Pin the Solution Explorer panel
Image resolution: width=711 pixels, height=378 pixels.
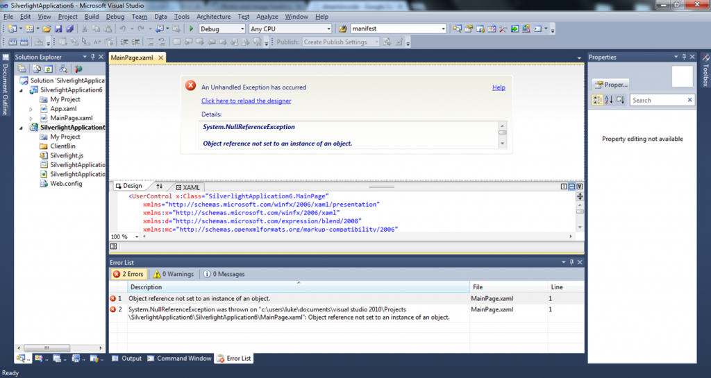click(93, 57)
